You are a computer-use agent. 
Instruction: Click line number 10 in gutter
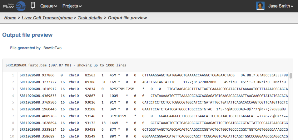(12, 136)
